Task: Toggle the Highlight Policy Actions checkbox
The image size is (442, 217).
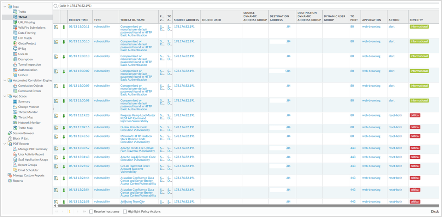Action: [125, 212]
